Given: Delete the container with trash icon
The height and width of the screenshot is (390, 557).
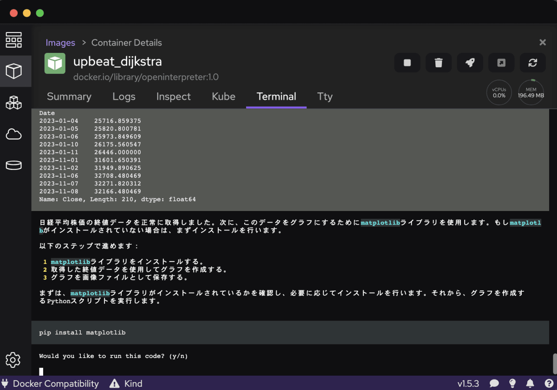Looking at the screenshot, I should (x=439, y=63).
